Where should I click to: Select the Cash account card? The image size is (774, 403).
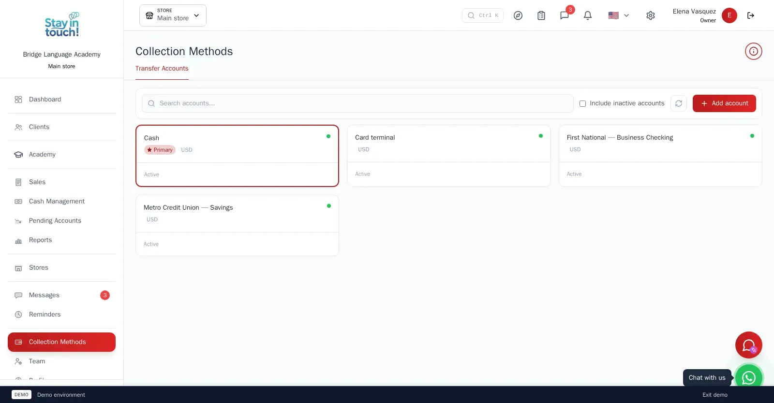tap(237, 156)
